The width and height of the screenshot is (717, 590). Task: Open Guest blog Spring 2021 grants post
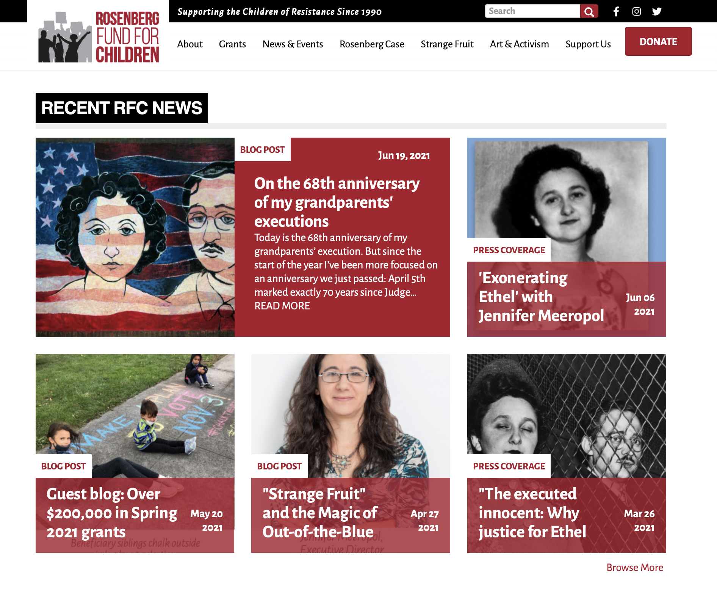point(112,513)
